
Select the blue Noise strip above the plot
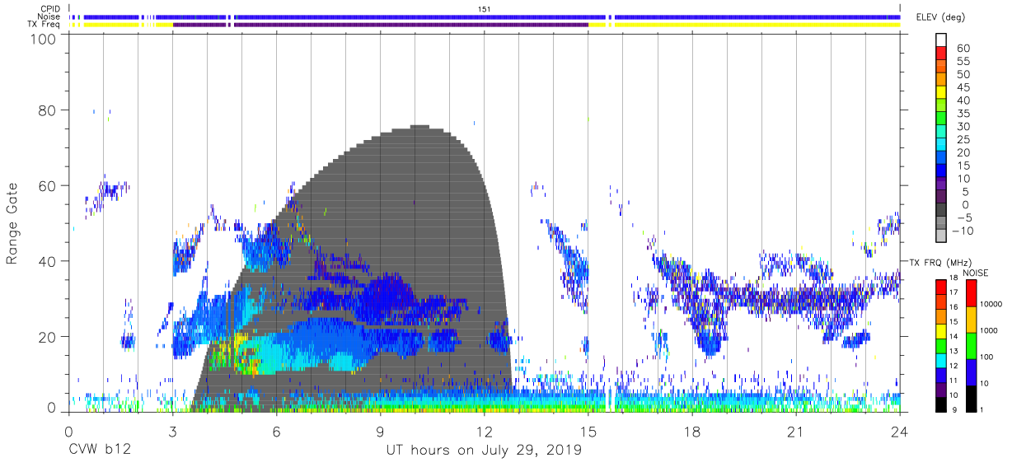click(x=485, y=16)
